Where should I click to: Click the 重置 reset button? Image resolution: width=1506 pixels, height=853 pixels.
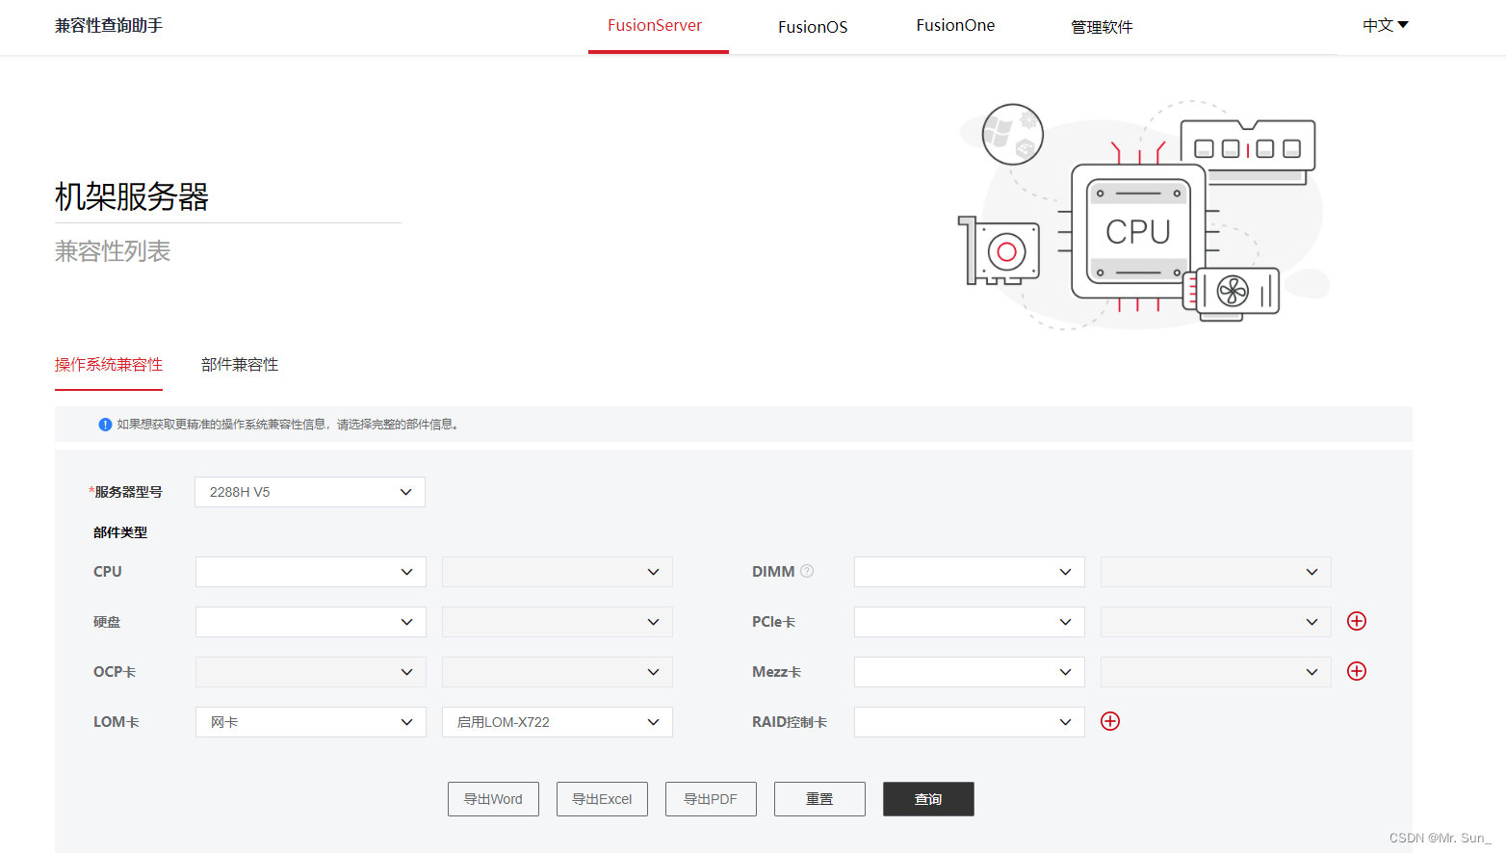click(x=819, y=799)
